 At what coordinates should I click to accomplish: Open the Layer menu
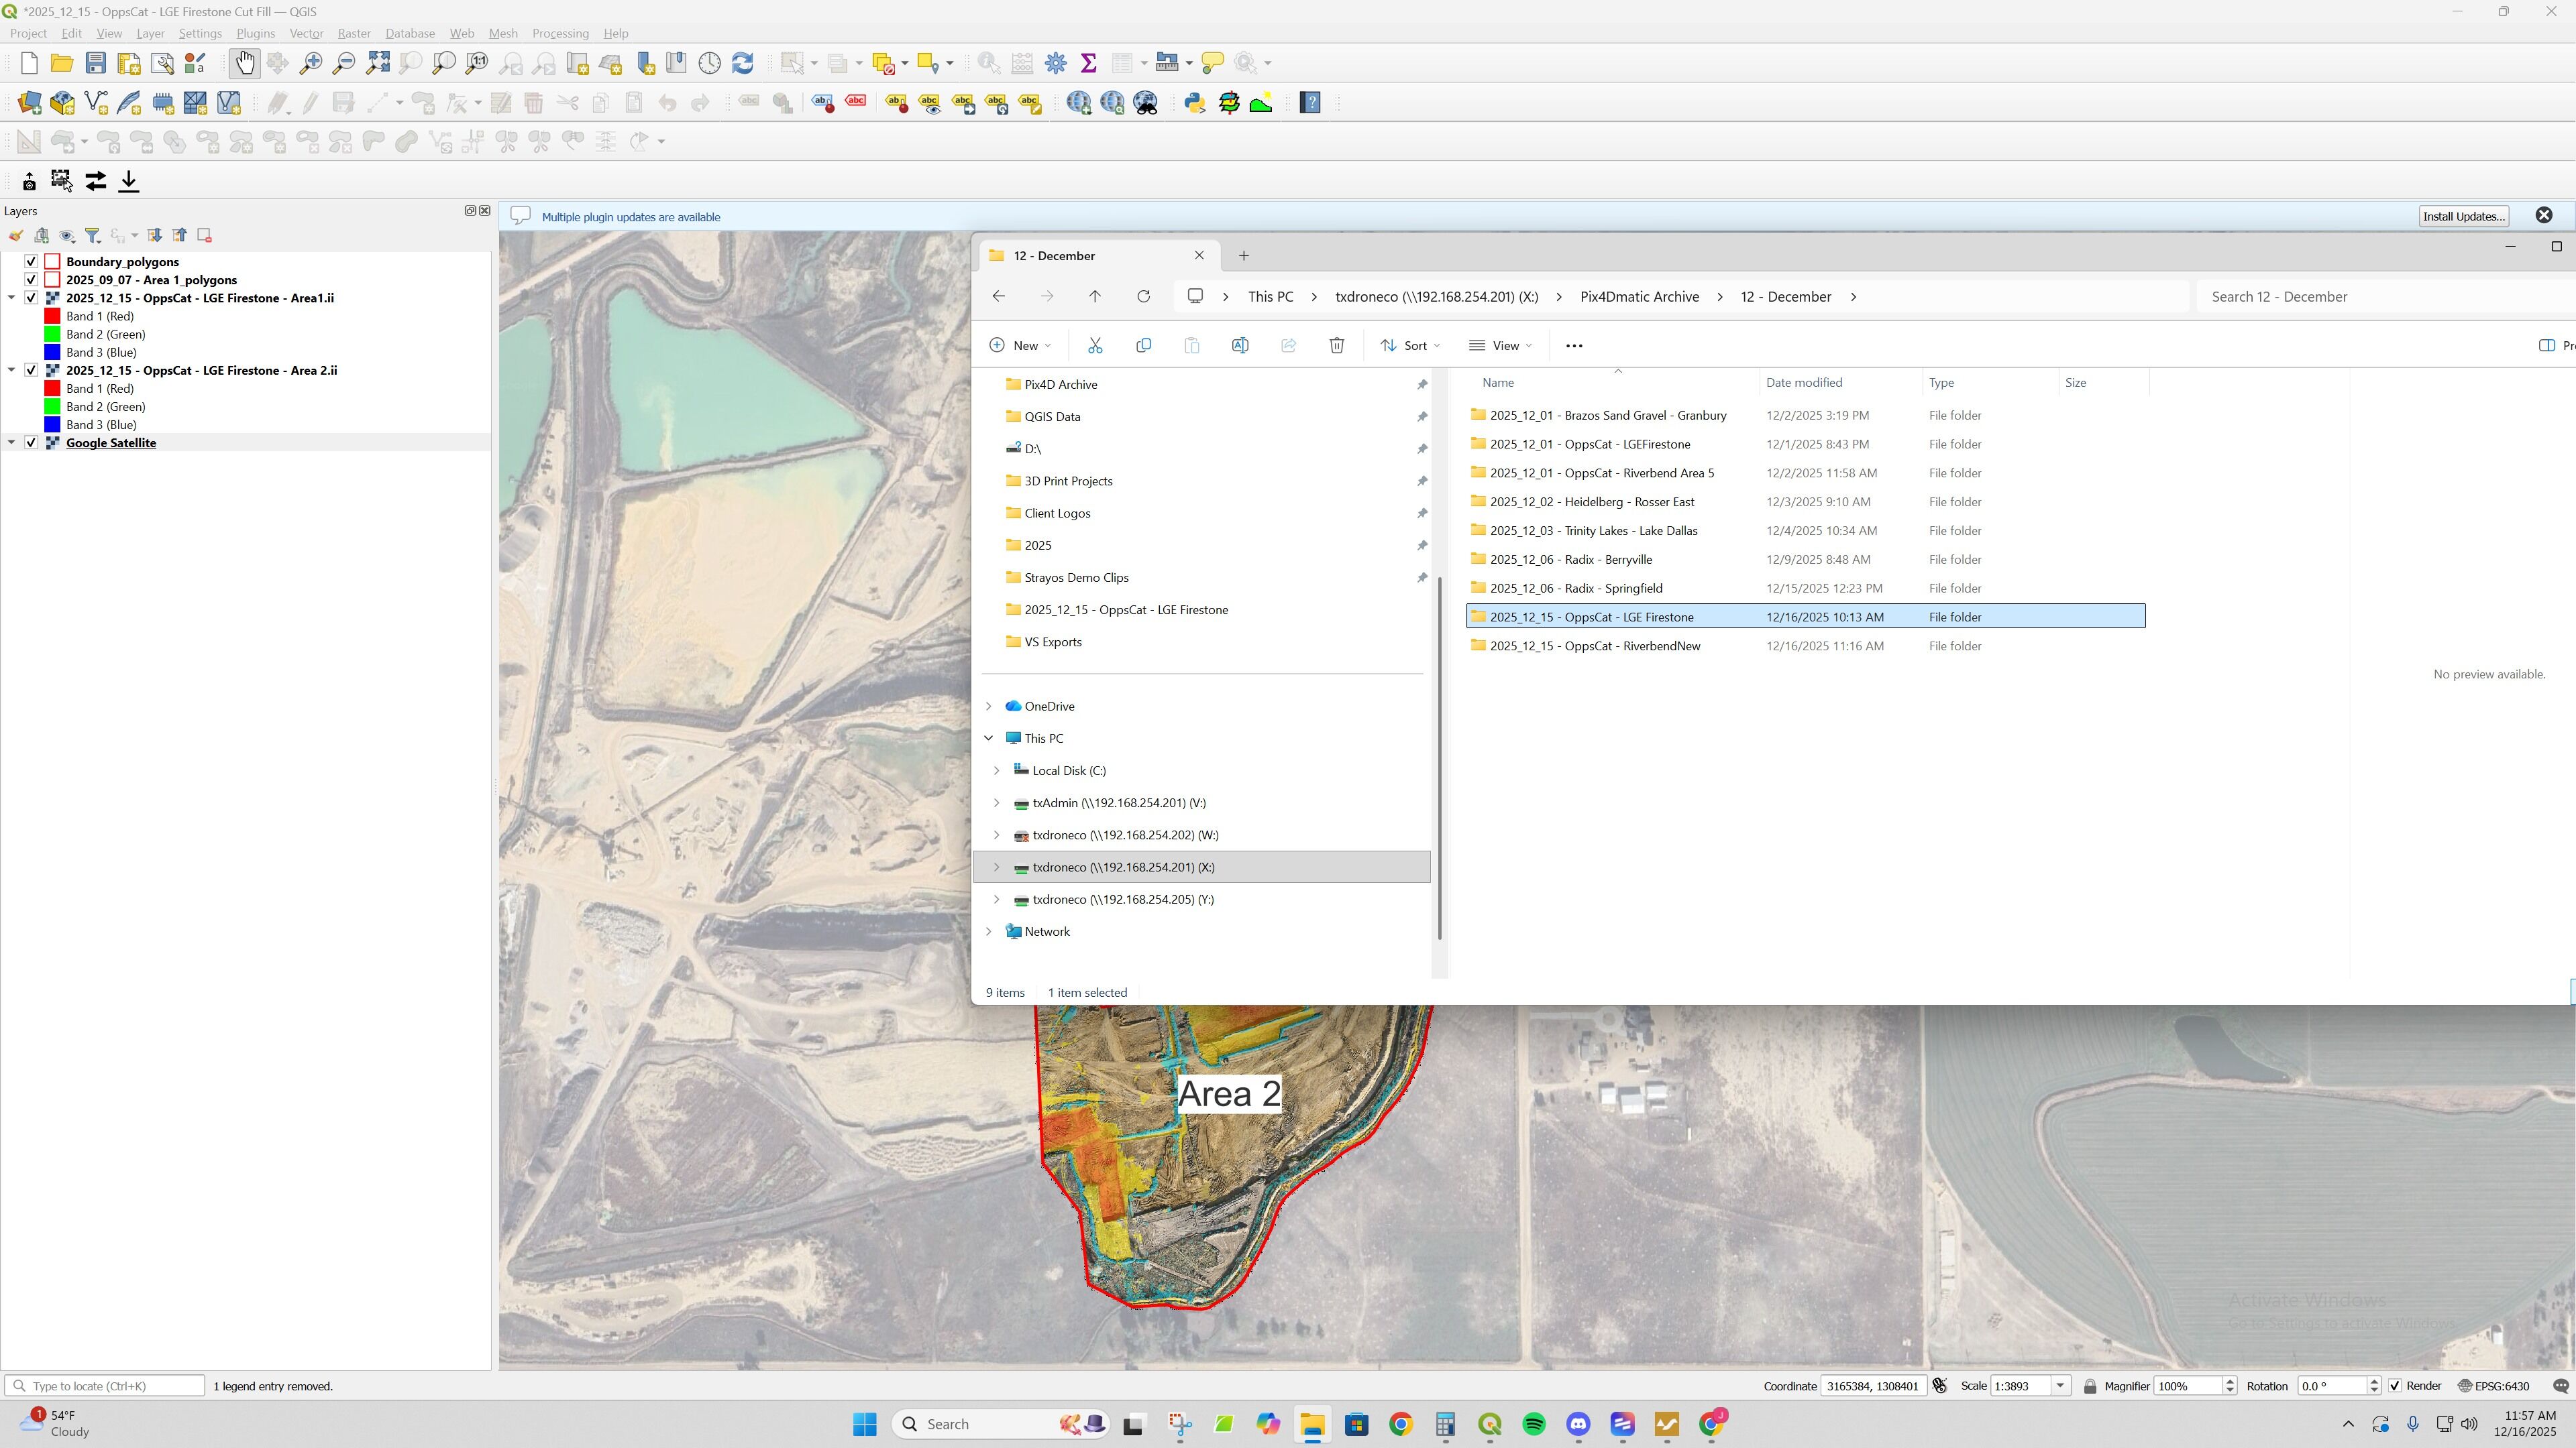click(150, 34)
